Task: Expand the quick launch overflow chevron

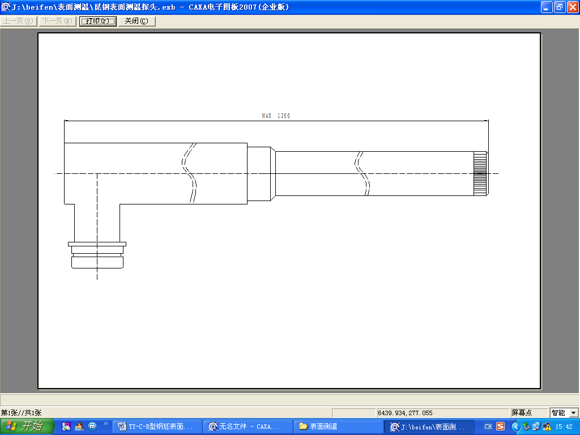Action: (x=105, y=424)
